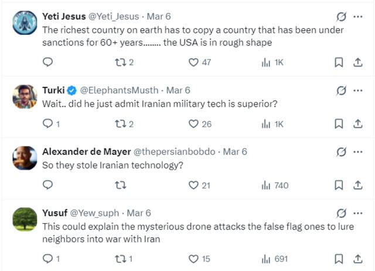Open more options on Turki's tweet
This screenshot has width=375, height=271.
pyautogui.click(x=358, y=91)
